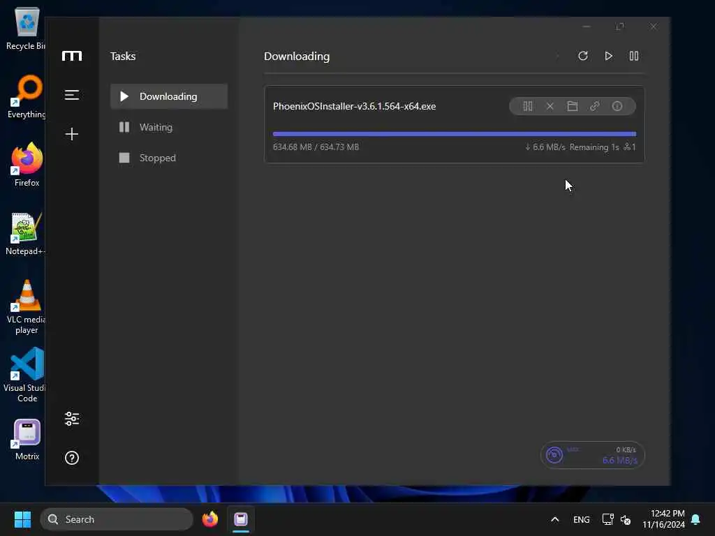The image size is (715, 536).
Task: Click the muted volume tray icon
Action: 626,519
